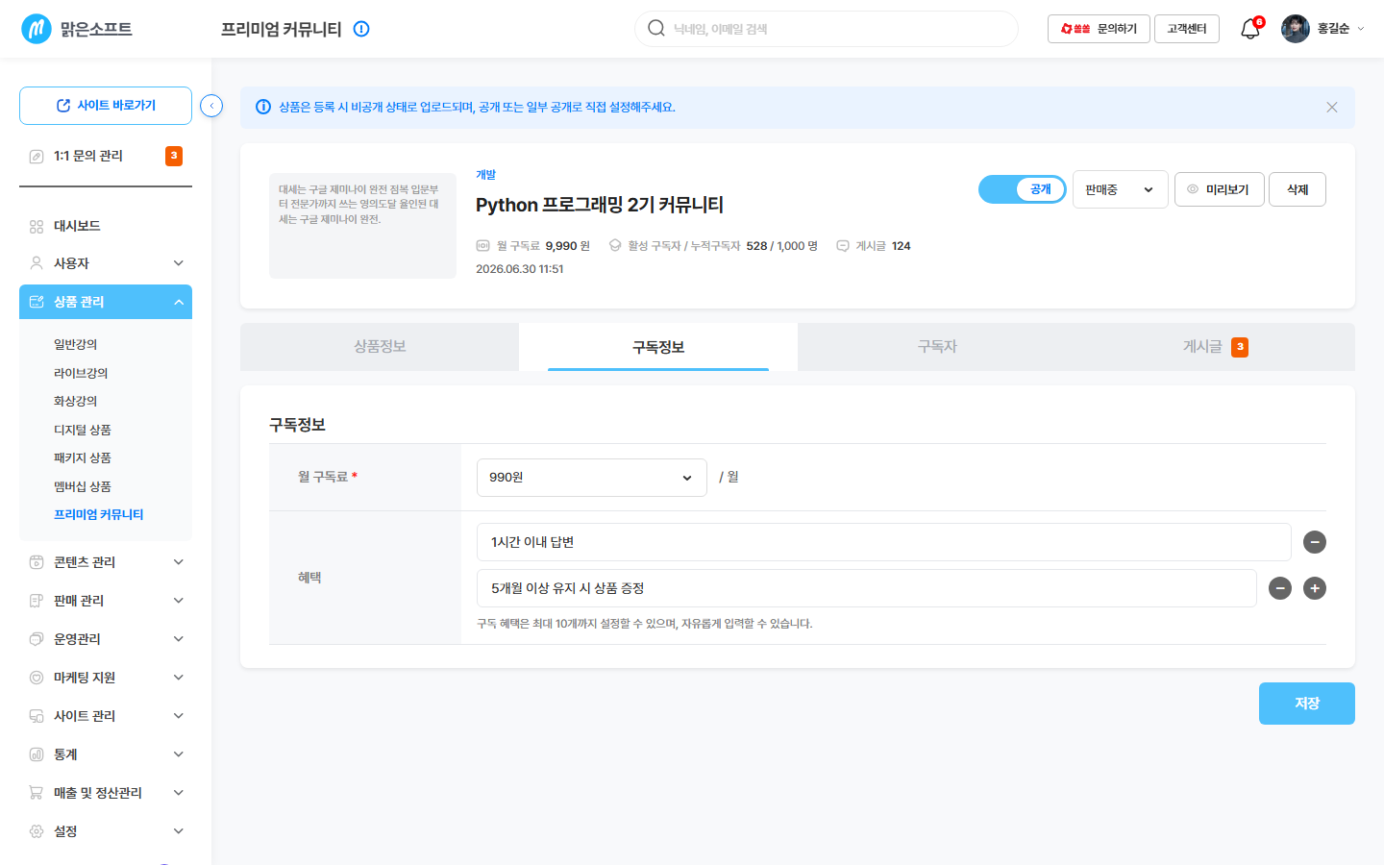This screenshot has width=1384, height=865.
Task: Select 디지털 상품 in the sidebar
Action: click(83, 430)
